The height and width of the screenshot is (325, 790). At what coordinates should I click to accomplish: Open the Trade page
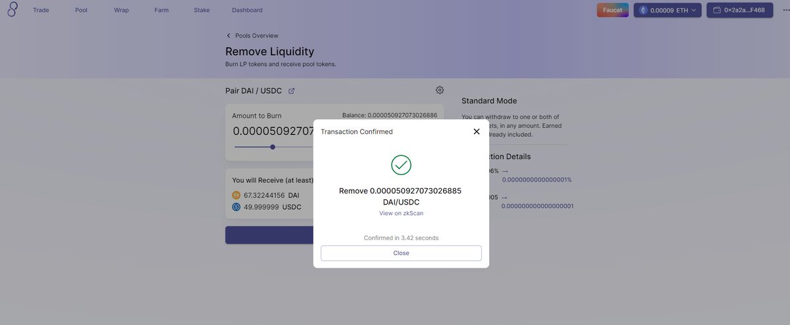41,11
